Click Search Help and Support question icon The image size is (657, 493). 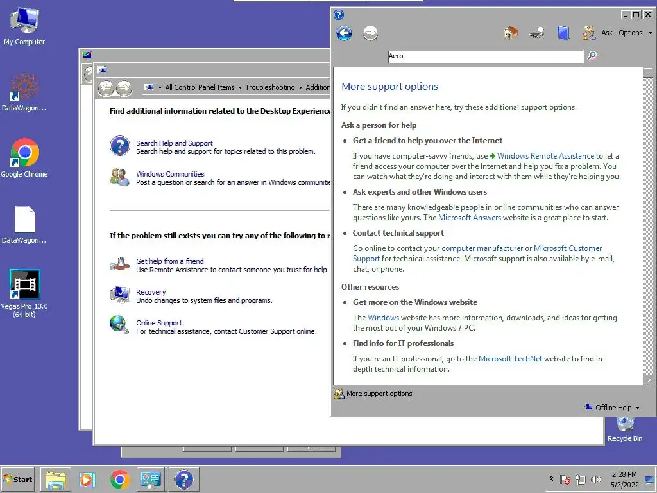click(120, 146)
